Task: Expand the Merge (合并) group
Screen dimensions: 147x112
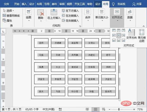Action: [88, 15]
